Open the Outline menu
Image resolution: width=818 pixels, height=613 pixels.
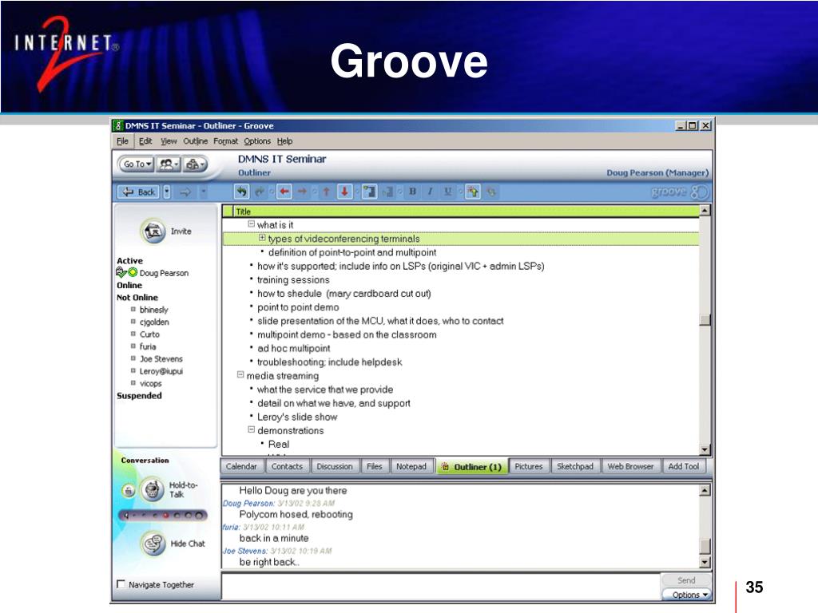pos(195,141)
